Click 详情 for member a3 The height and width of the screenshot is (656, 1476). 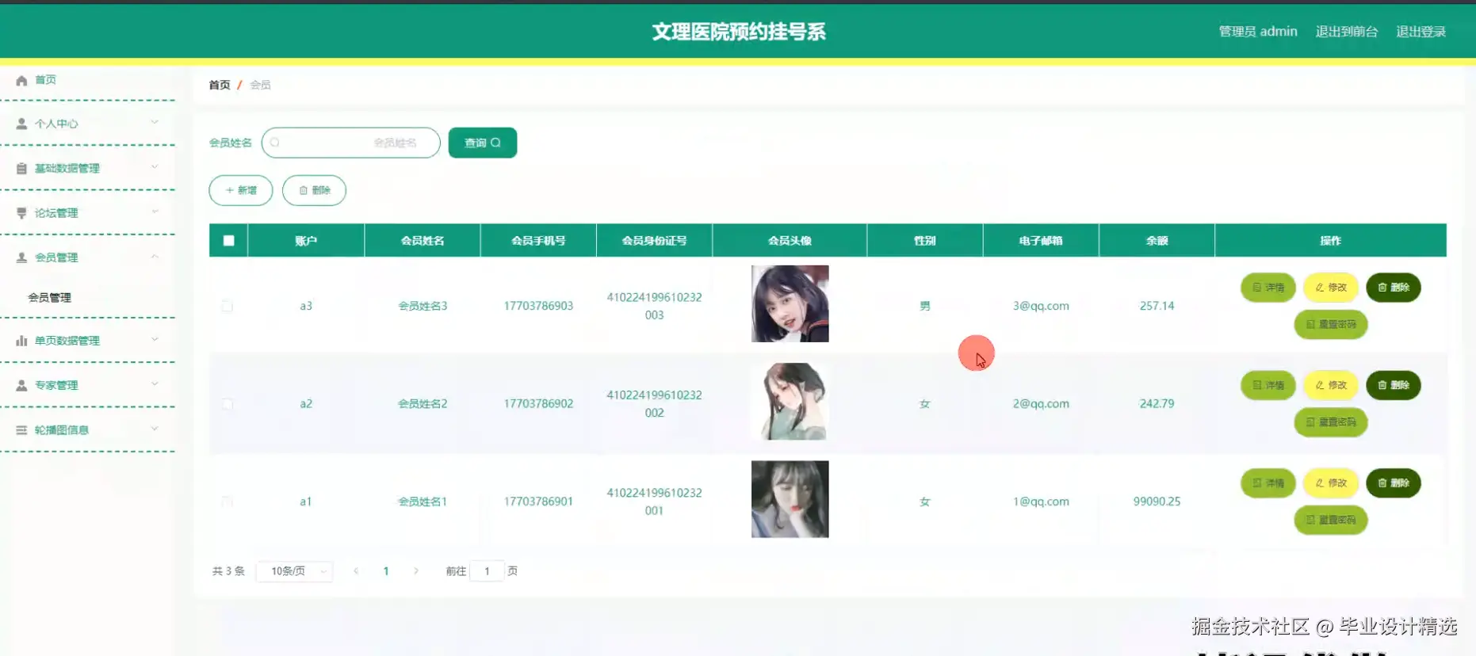pyautogui.click(x=1268, y=288)
